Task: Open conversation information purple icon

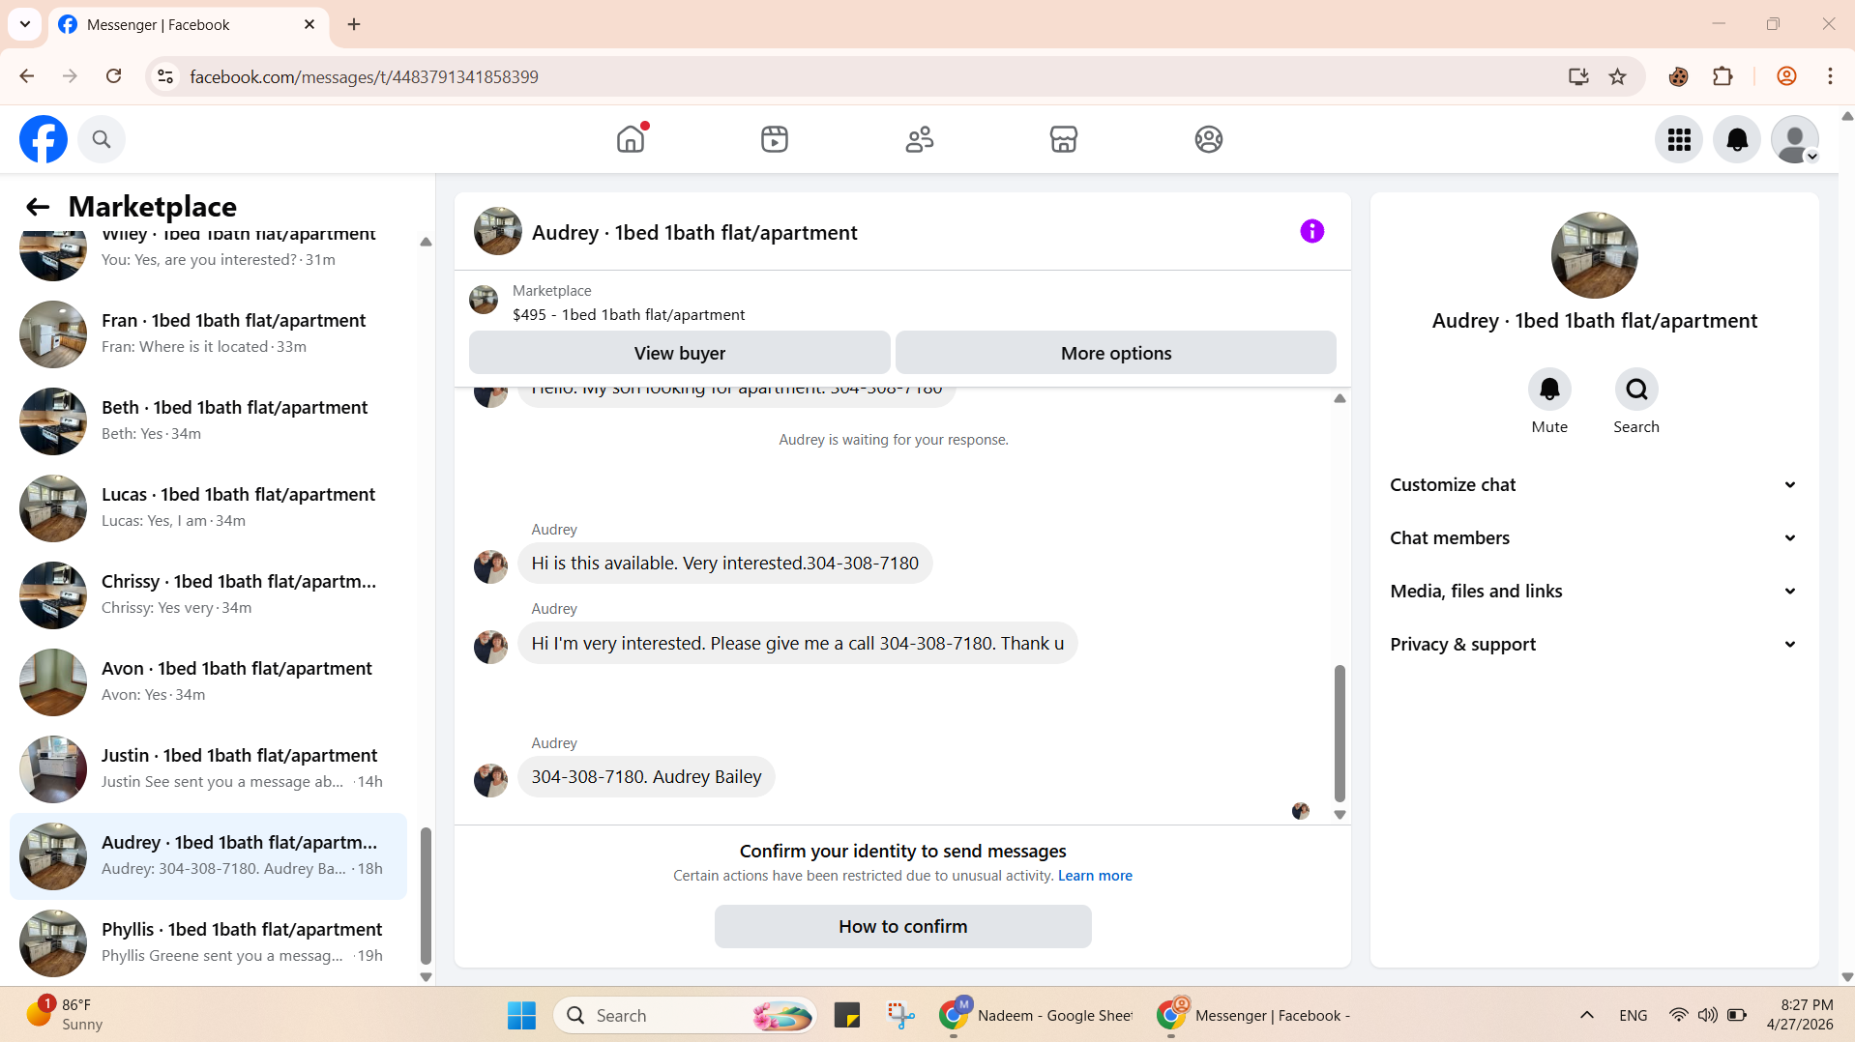Action: 1312,231
